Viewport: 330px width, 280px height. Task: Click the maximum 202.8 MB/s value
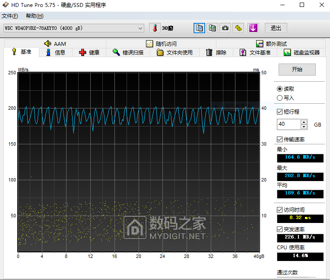click(300, 176)
